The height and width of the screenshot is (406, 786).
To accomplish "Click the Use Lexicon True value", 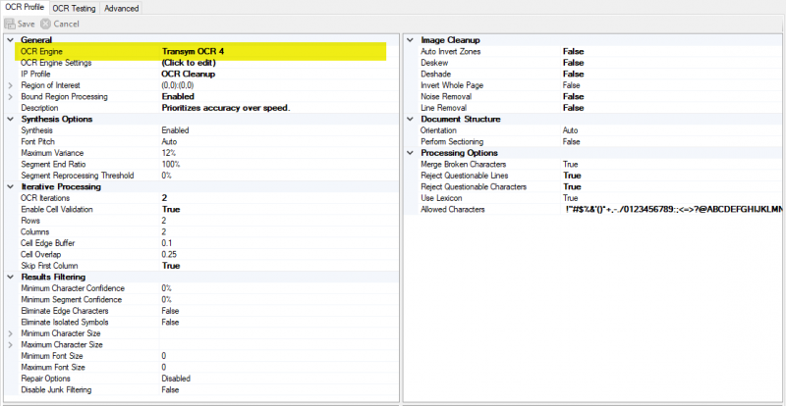I will [570, 198].
